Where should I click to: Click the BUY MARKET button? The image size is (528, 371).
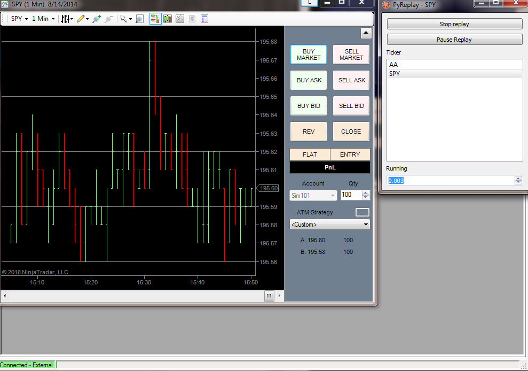point(309,55)
